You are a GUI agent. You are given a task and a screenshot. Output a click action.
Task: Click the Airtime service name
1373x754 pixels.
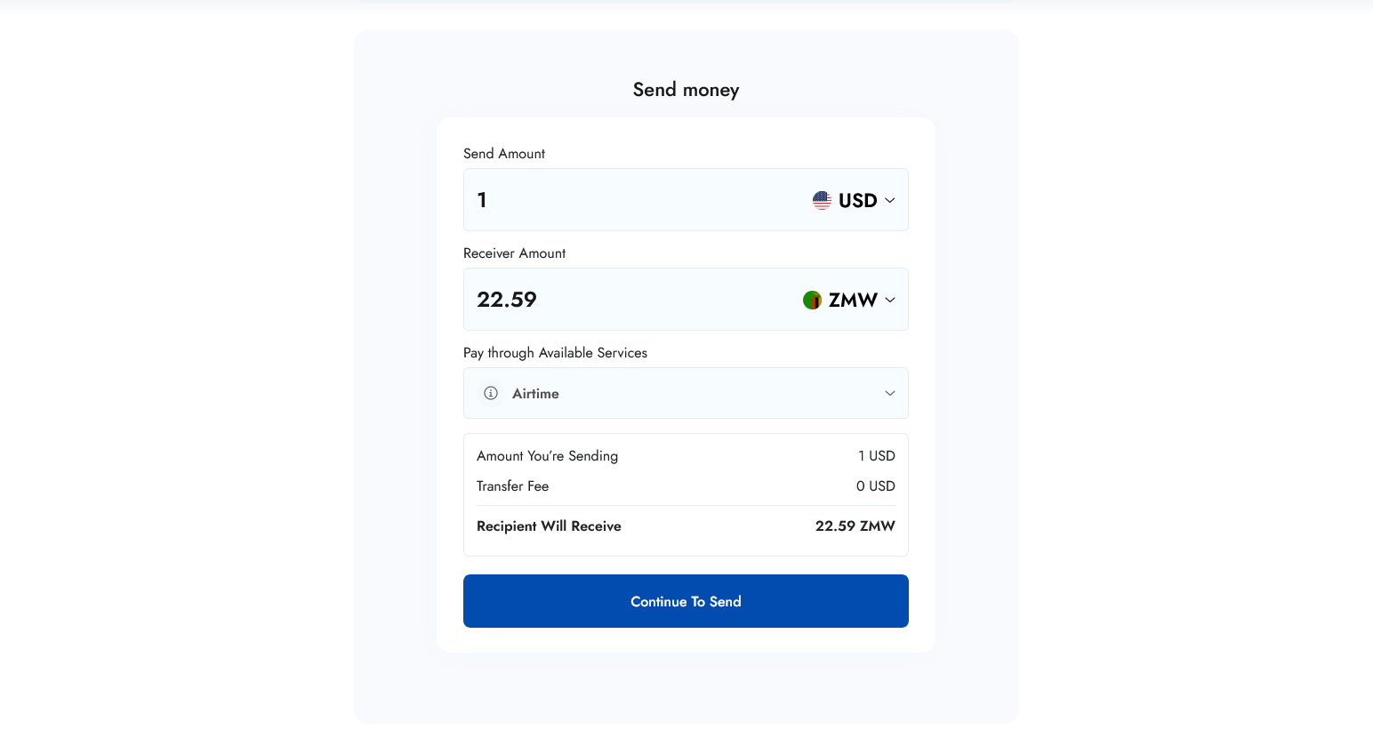tap(535, 394)
